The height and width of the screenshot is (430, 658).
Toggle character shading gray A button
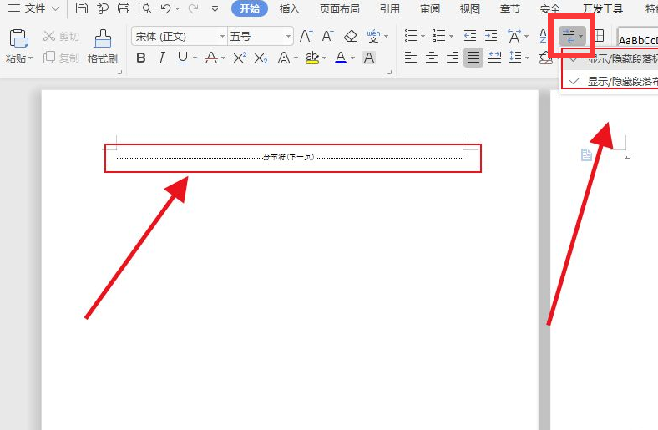pos(369,58)
